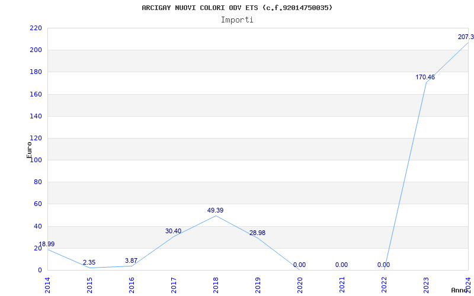Click the 2023 x-axis year label
This screenshot has height=296, width=474.
(426, 285)
